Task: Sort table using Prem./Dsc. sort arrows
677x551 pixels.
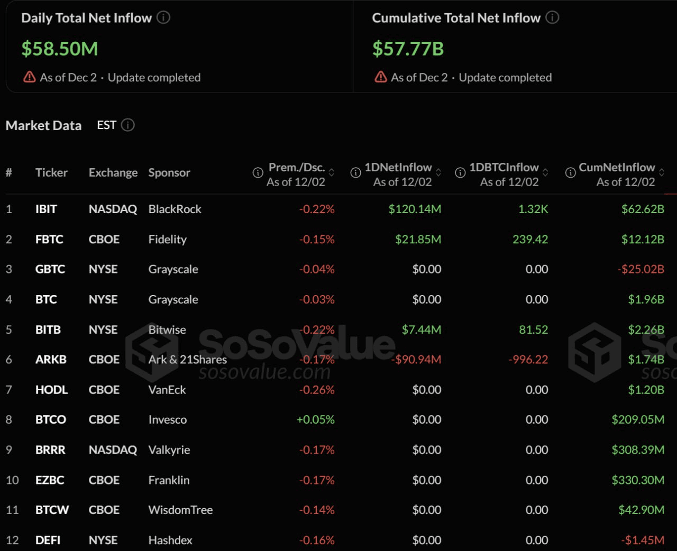Action: (x=332, y=172)
